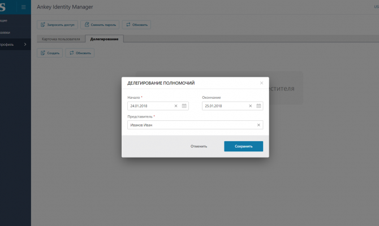The height and width of the screenshot is (226, 379).
Task: Expand the профиль sidebar chevron
Action: coord(25,44)
